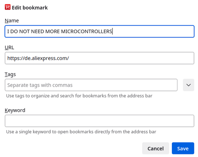
Task: Click into the empty Keyword field
Action: coord(100,121)
